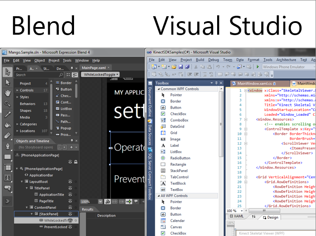Select the Eyedropper tool in Blend
Viewport: 316px width, 236px height.
[x=8, y=114]
